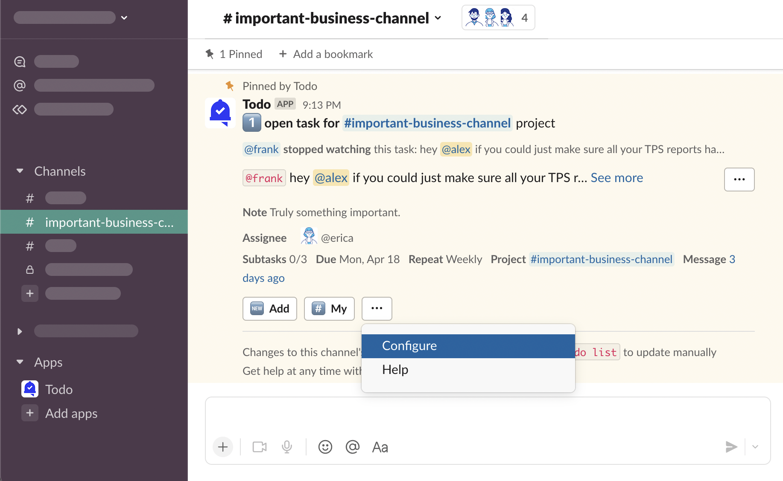Open 1 Pinned items
783x481 pixels.
[x=234, y=54]
